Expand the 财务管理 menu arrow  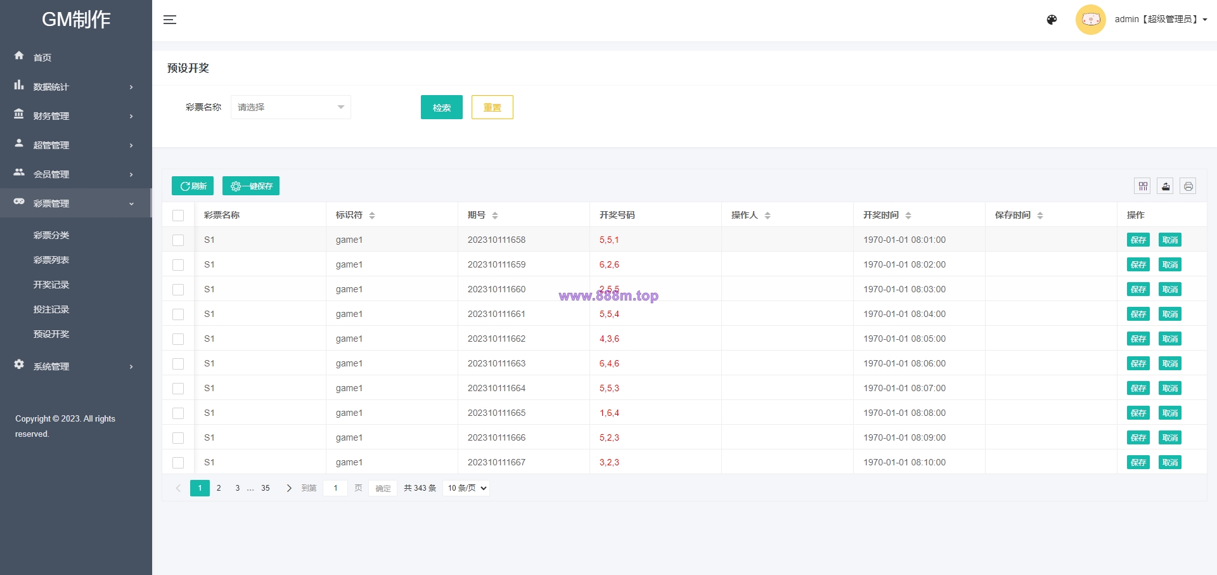(x=131, y=117)
